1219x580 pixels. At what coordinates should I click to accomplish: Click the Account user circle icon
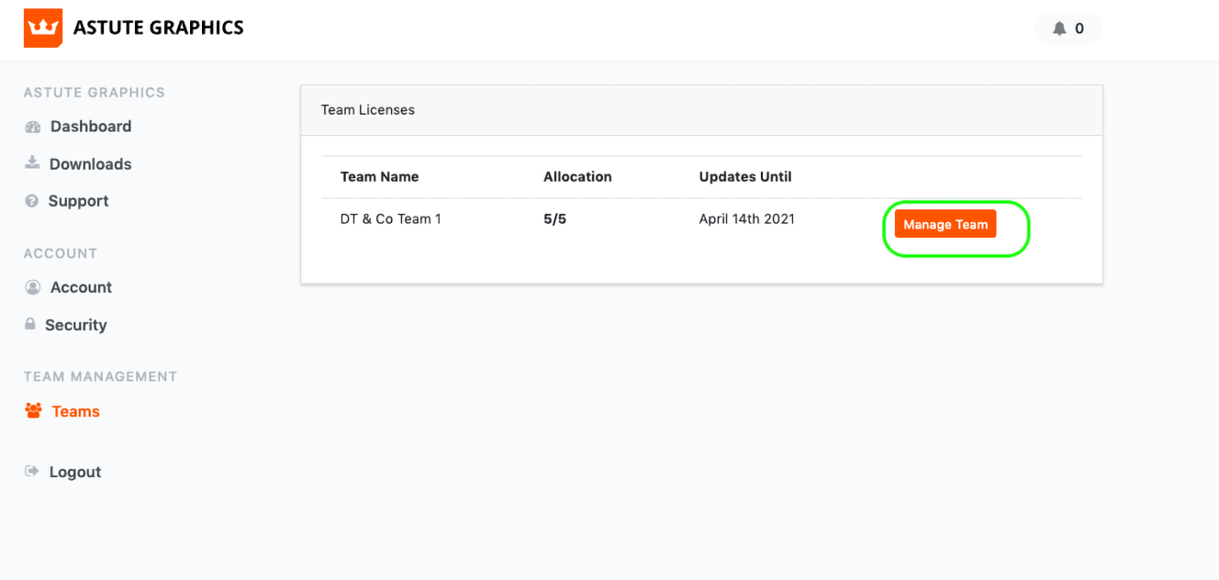pyautogui.click(x=33, y=287)
